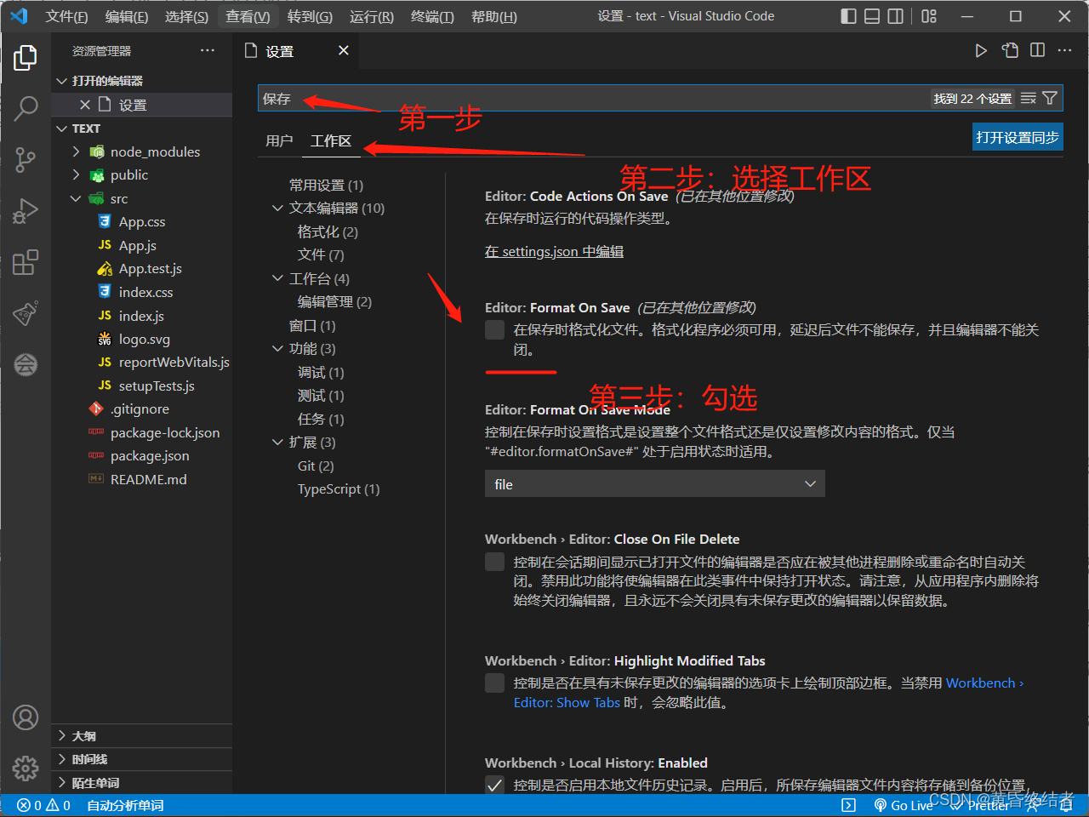Open the Manage gear in activity bar
The height and width of the screenshot is (817, 1089).
pyautogui.click(x=26, y=768)
